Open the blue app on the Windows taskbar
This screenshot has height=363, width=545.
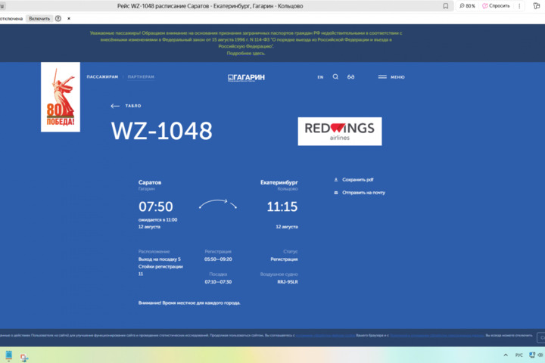coord(8,355)
